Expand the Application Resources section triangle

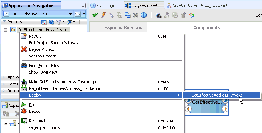[4, 77]
